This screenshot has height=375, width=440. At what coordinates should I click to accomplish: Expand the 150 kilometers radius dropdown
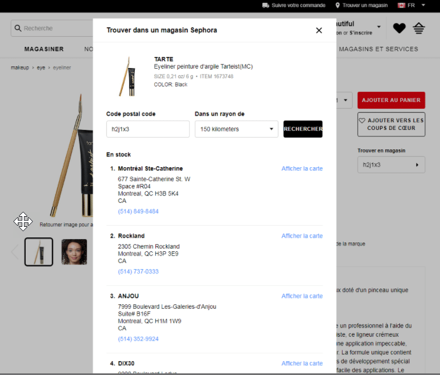(x=236, y=129)
